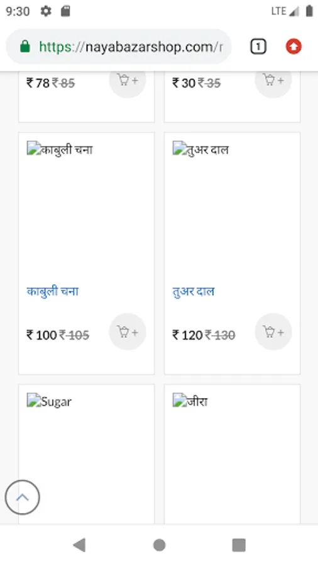This screenshot has width=318, height=566.
Task: Open the जीरा product image
Action: tap(190, 401)
